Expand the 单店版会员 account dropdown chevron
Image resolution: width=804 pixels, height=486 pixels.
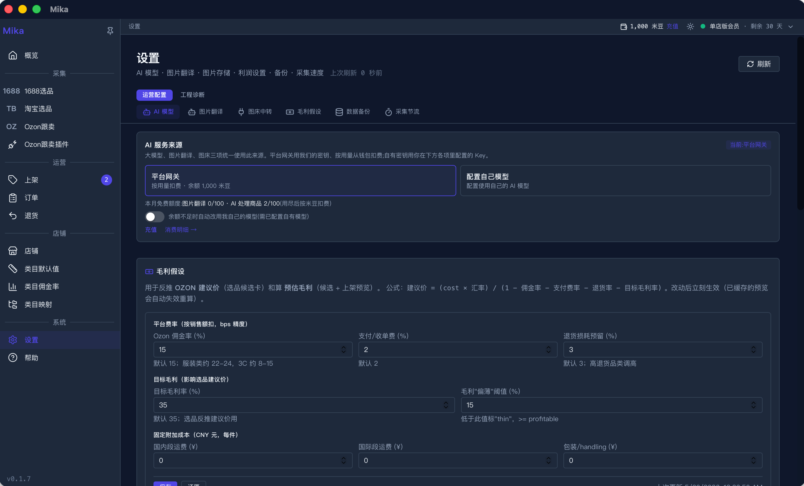(x=791, y=27)
